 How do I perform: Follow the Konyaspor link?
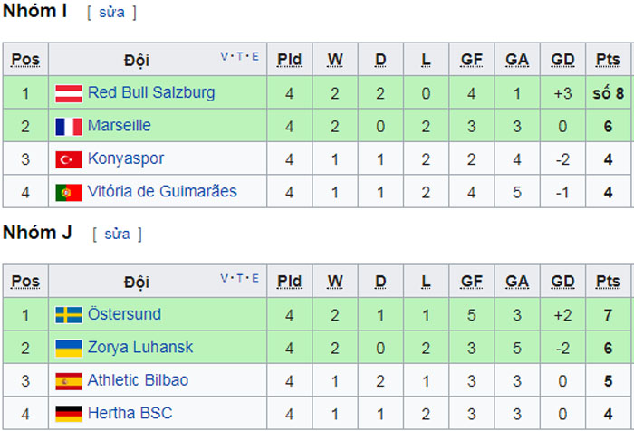[126, 158]
